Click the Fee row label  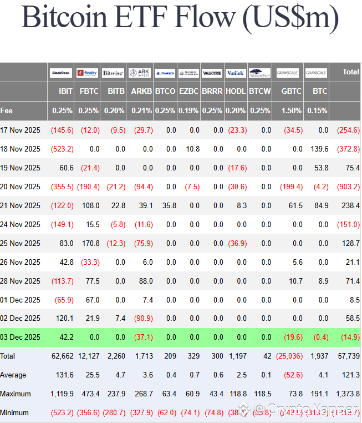(7, 110)
